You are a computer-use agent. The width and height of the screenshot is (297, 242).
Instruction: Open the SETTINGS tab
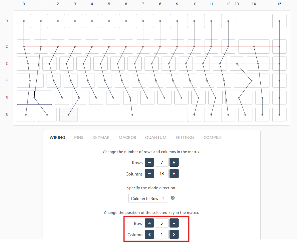(185, 137)
